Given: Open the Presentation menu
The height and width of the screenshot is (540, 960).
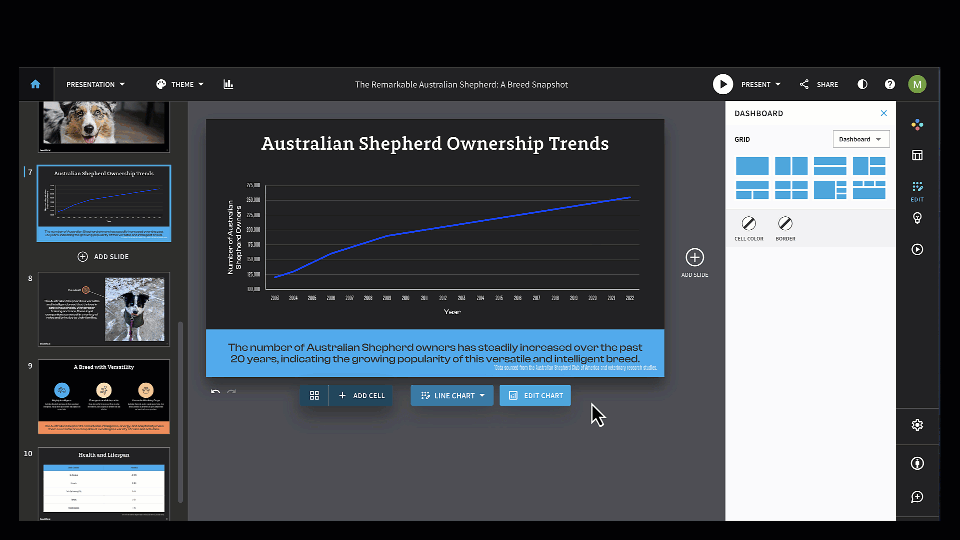Looking at the screenshot, I should click(x=95, y=84).
